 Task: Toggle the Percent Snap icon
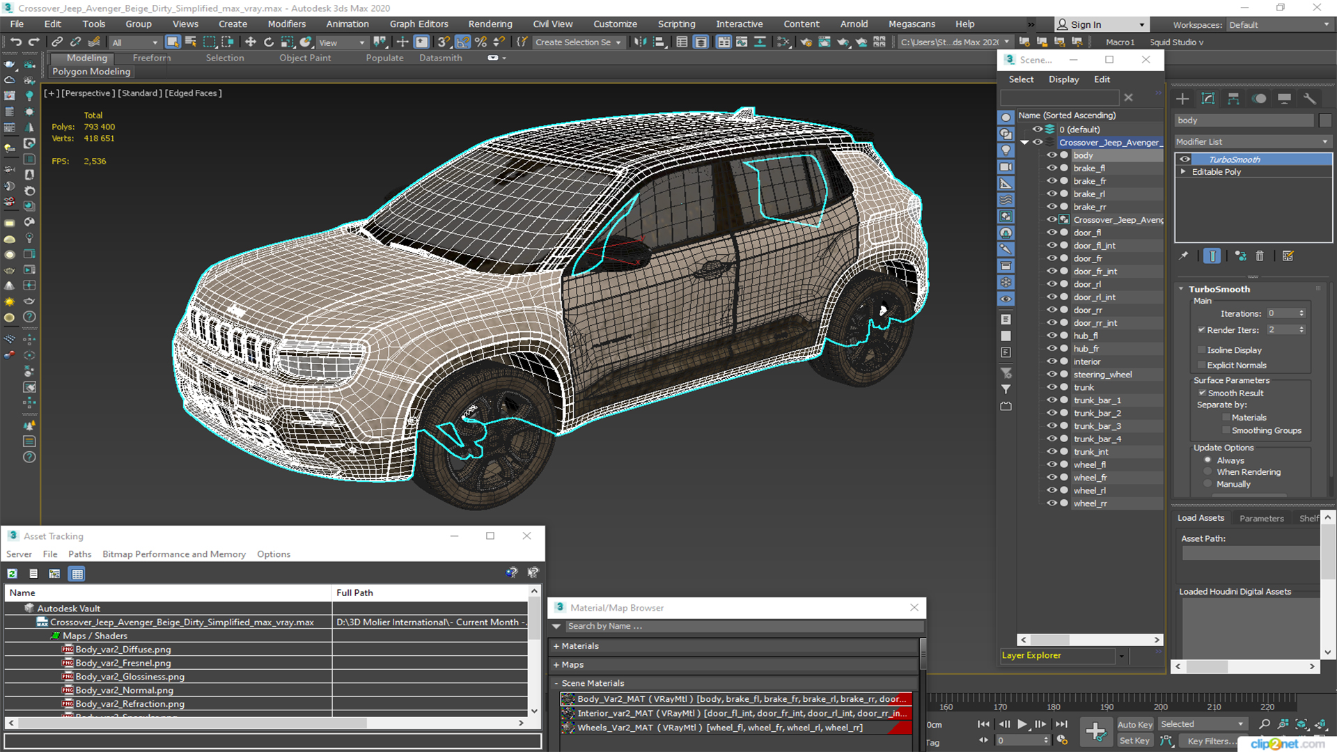[480, 42]
